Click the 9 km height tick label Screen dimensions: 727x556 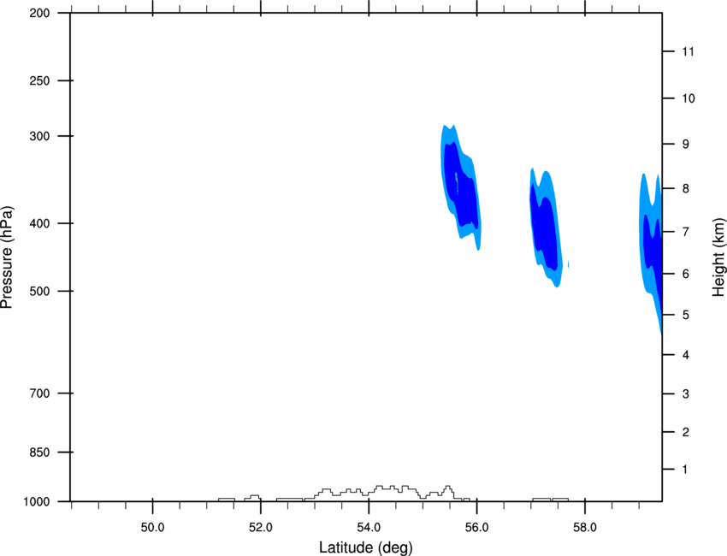click(686, 145)
